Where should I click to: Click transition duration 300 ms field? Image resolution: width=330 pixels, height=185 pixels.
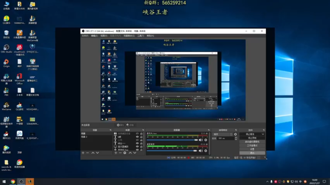(x=226, y=138)
